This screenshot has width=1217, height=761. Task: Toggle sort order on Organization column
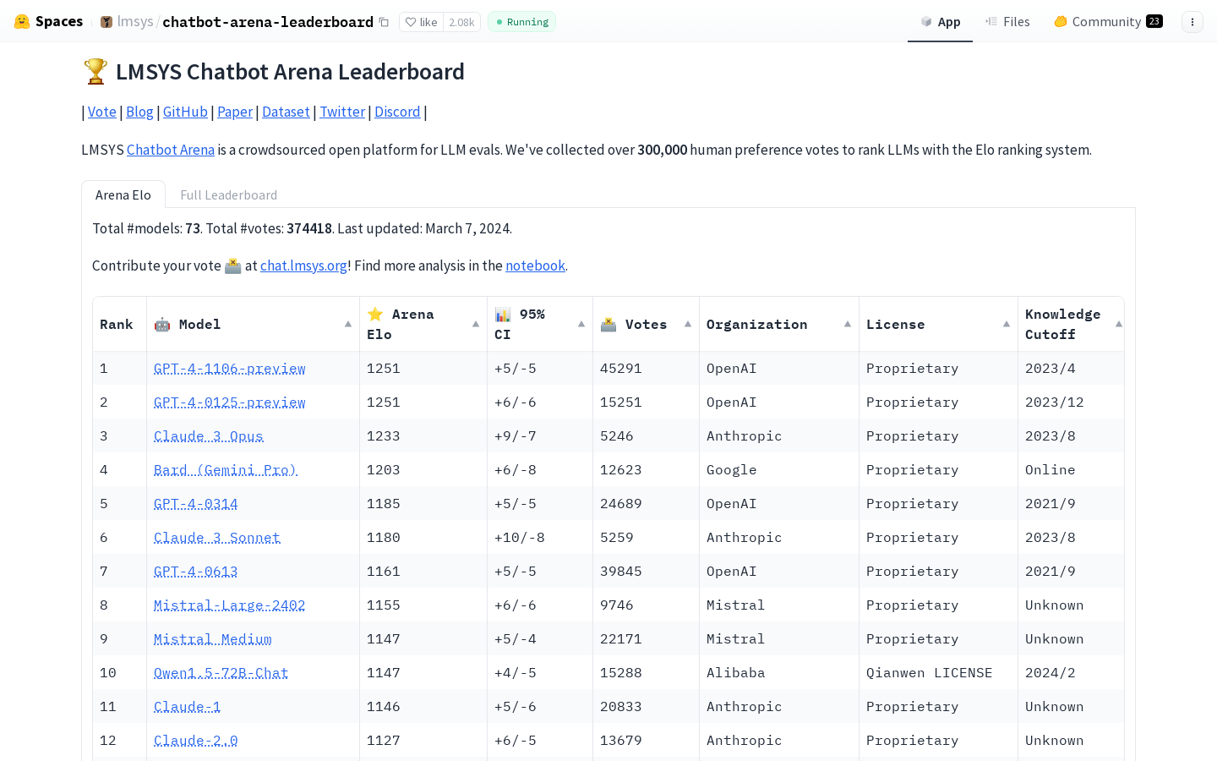848,324
